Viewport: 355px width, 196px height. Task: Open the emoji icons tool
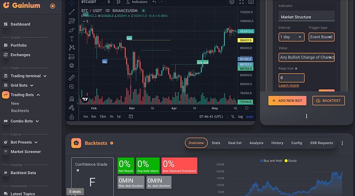coord(72,66)
